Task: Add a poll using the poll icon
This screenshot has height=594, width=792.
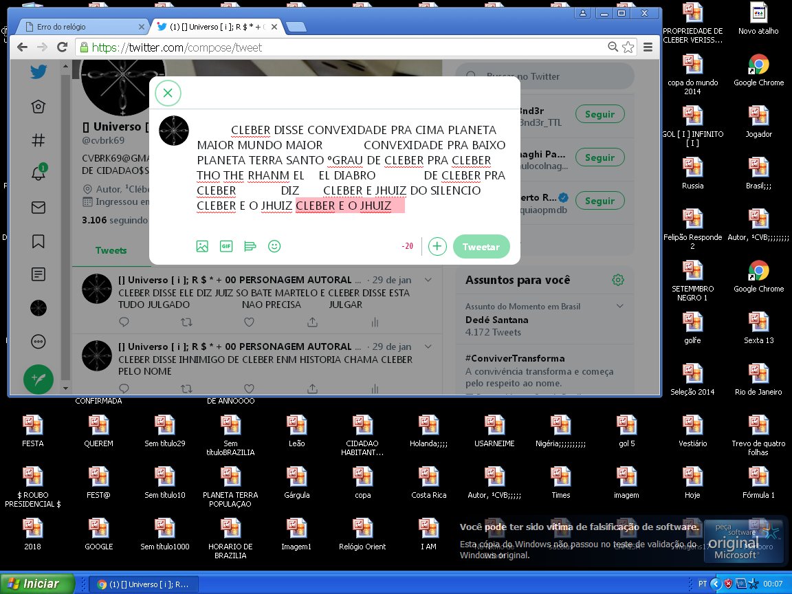Action: tap(250, 245)
